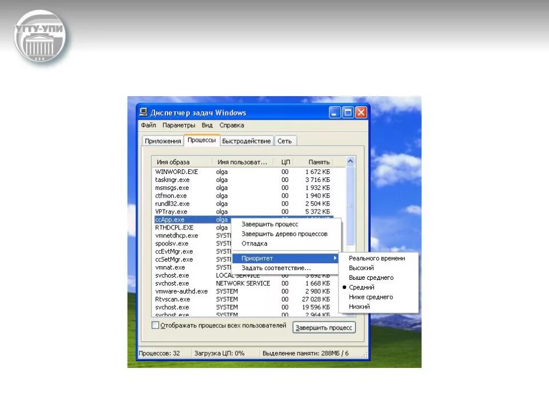Click the Загрузка ЦП: 0% status entry
Viewport: 549px width, 412px height.
click(220, 353)
